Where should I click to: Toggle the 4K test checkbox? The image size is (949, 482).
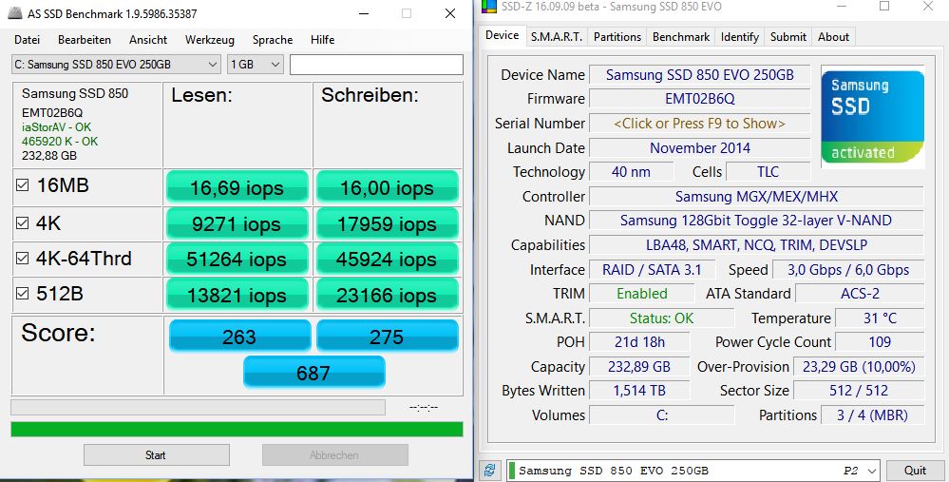pyautogui.click(x=23, y=222)
